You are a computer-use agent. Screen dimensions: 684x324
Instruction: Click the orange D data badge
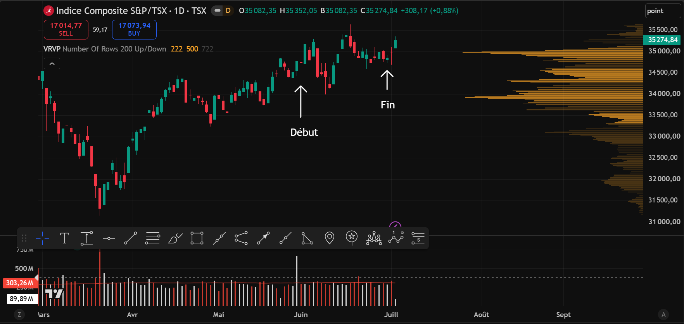228,11
